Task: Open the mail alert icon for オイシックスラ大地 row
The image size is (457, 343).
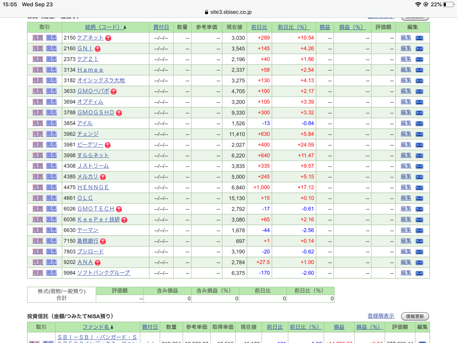Action: tap(419, 81)
